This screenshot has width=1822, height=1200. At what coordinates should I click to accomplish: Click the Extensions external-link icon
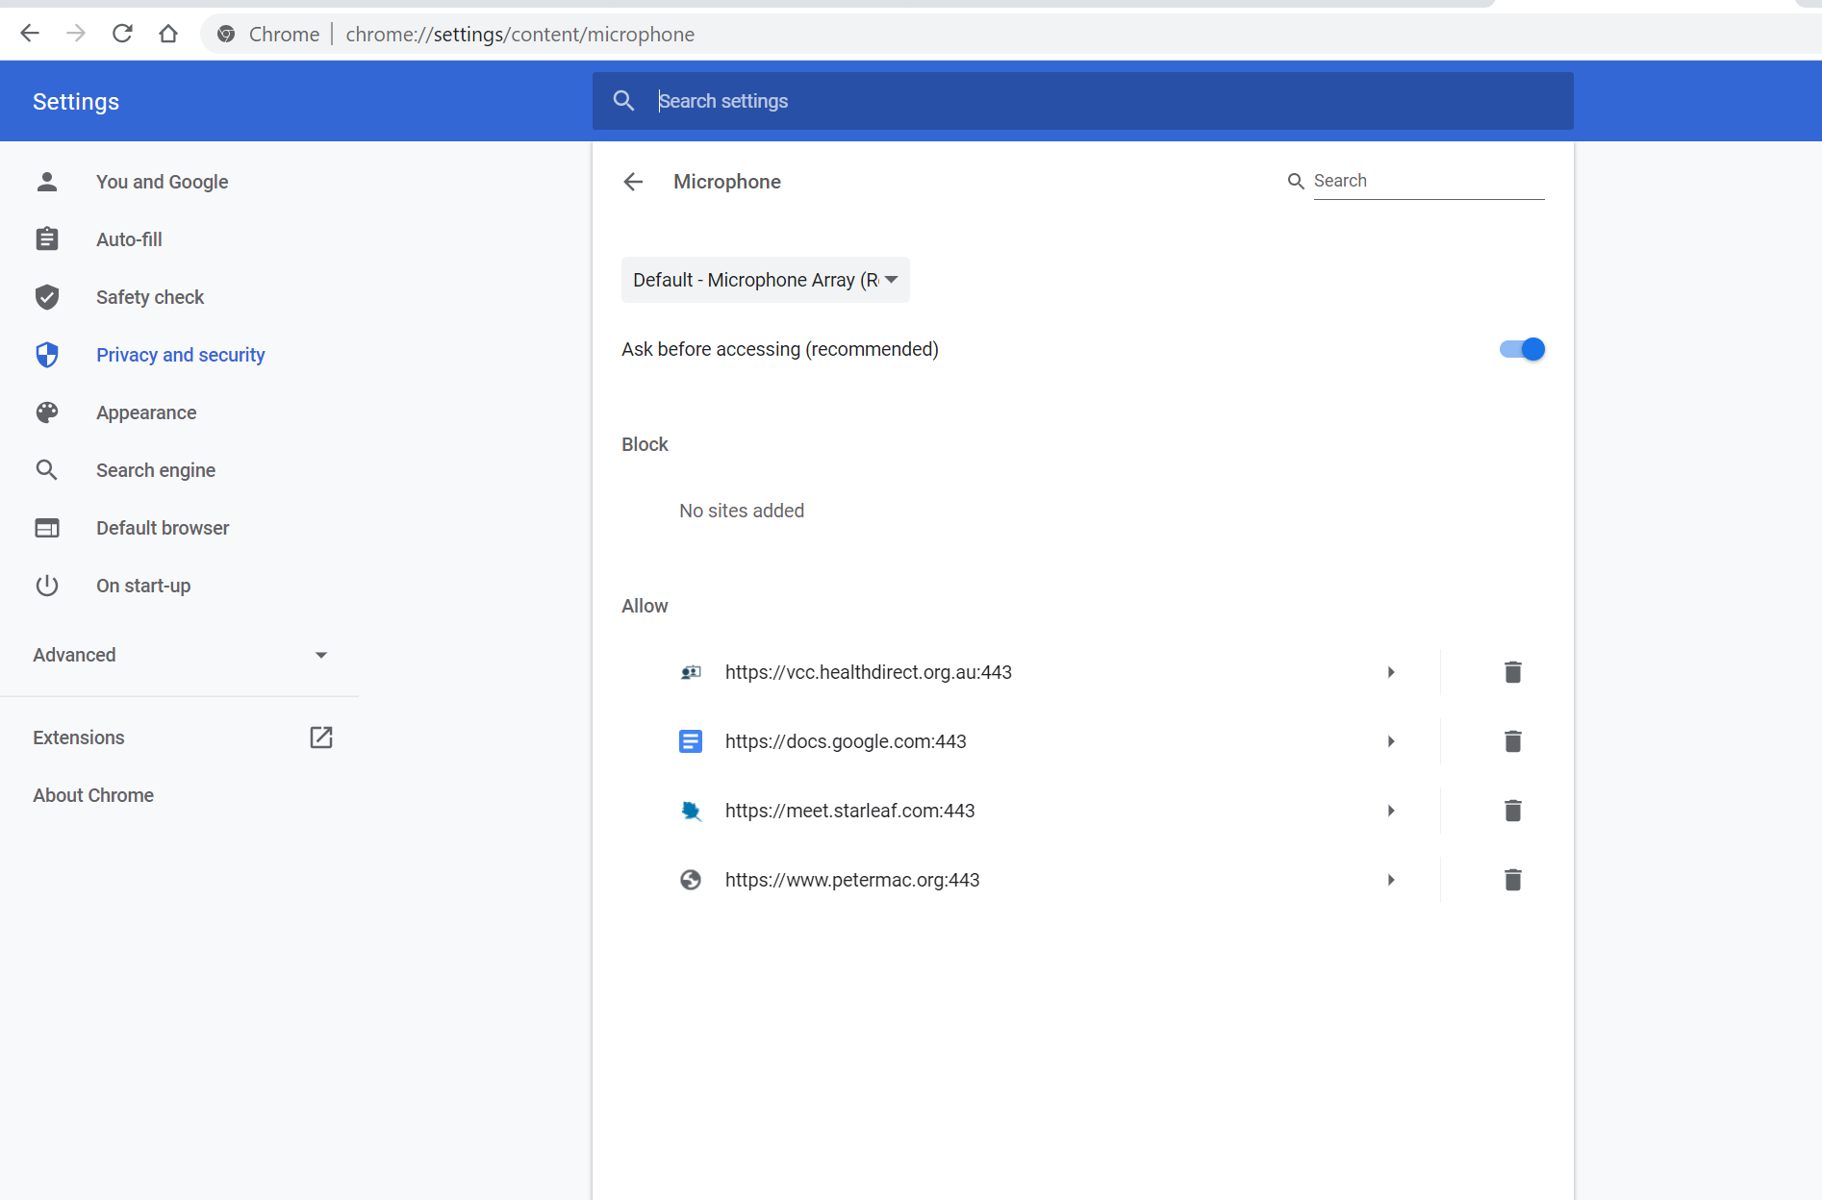pyautogui.click(x=321, y=737)
